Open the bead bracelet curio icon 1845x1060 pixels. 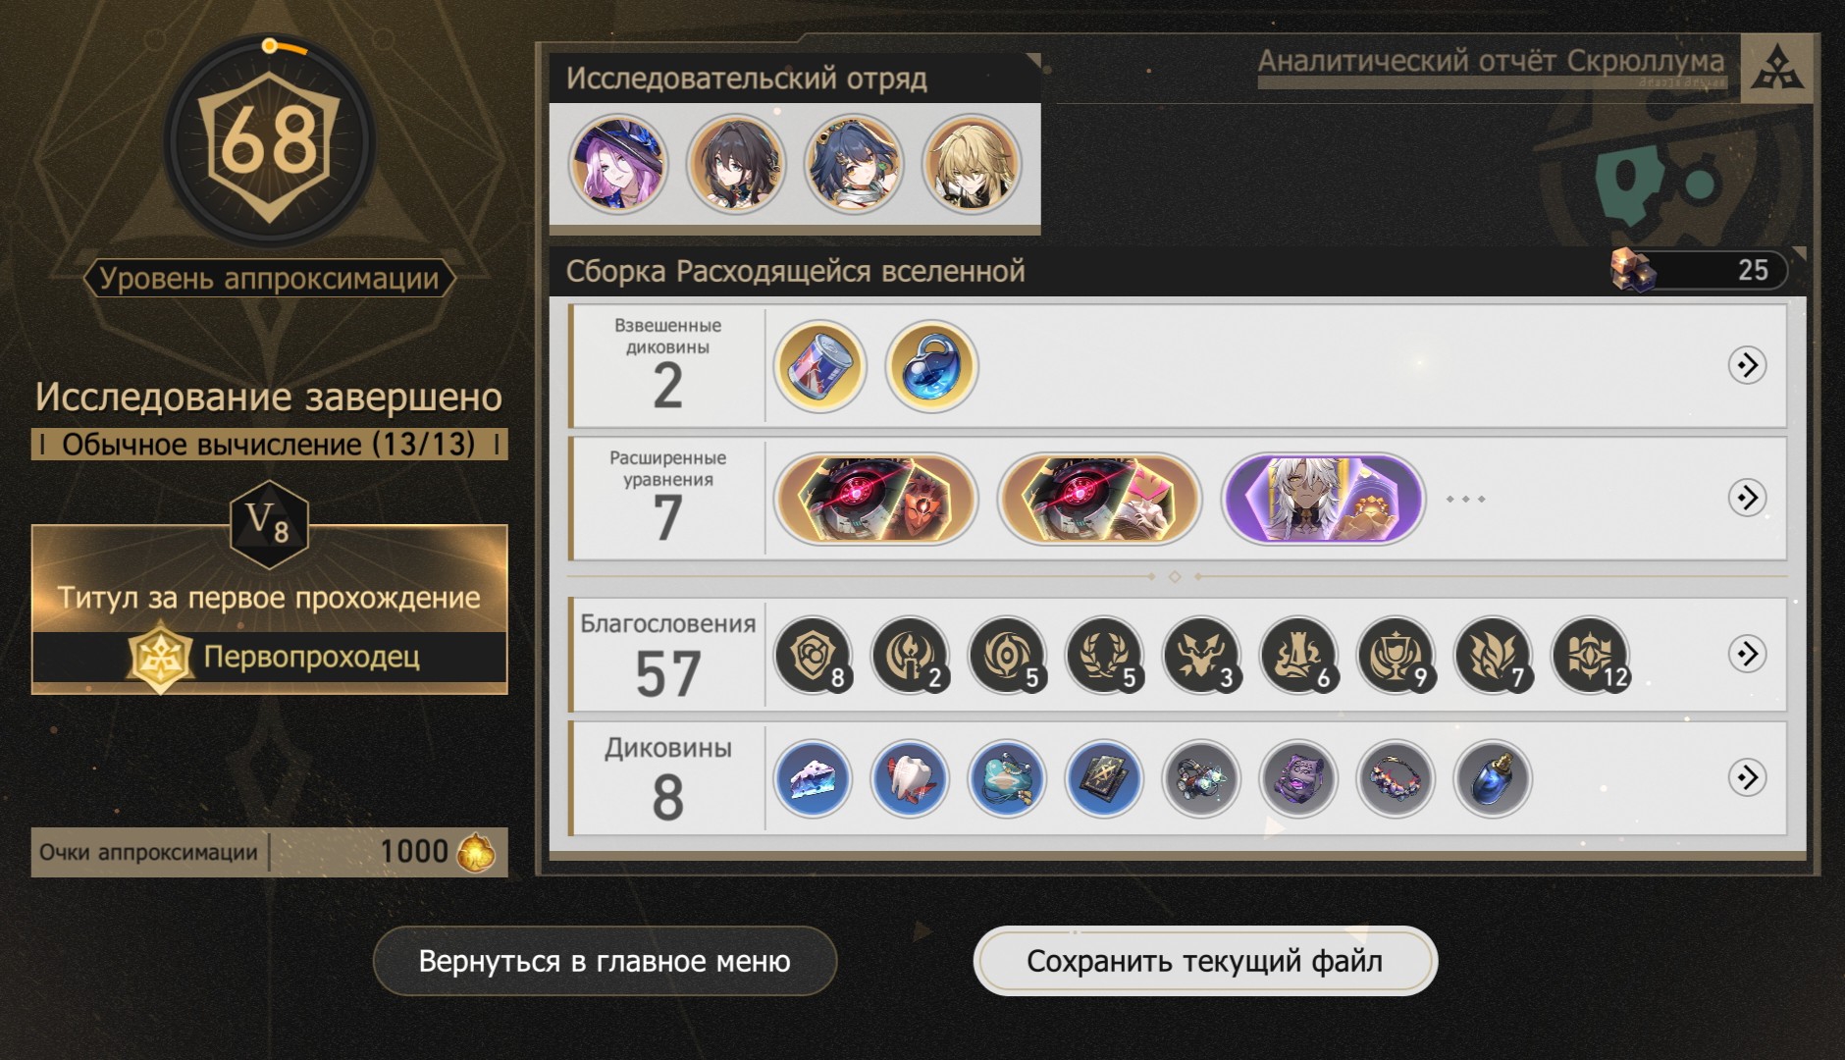pos(1396,778)
